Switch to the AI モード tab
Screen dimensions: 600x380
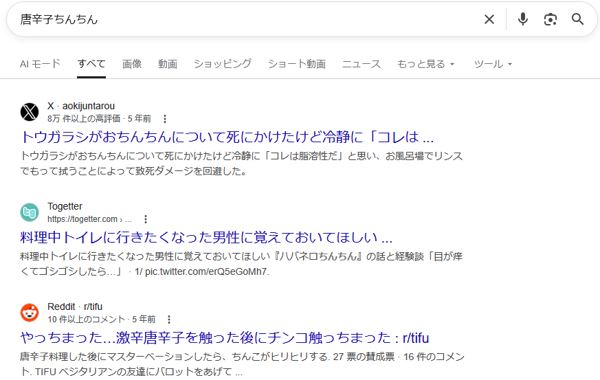40,64
